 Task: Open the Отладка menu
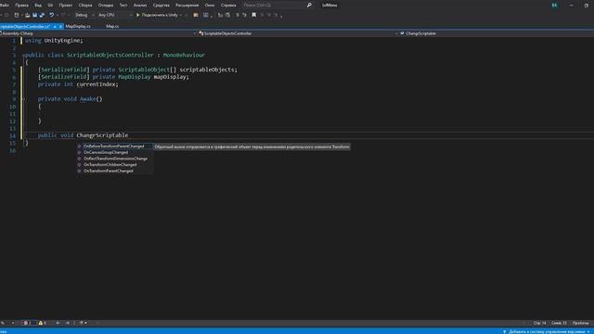pos(106,6)
